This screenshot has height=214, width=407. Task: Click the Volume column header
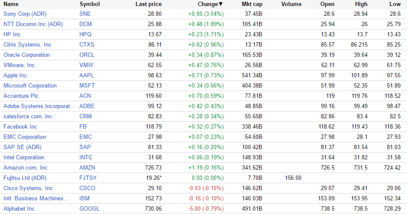291,4
